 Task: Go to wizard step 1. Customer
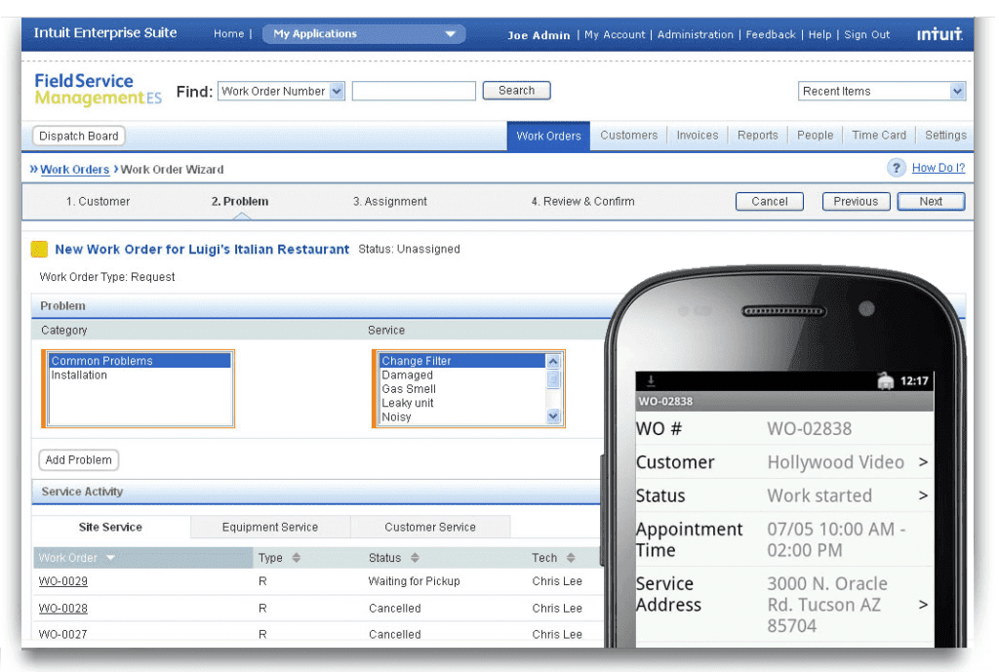(99, 201)
